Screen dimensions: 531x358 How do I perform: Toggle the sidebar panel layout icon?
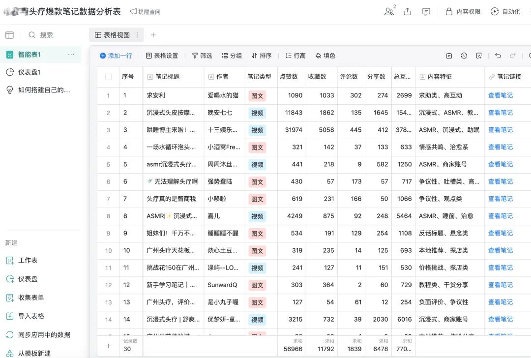point(9,35)
